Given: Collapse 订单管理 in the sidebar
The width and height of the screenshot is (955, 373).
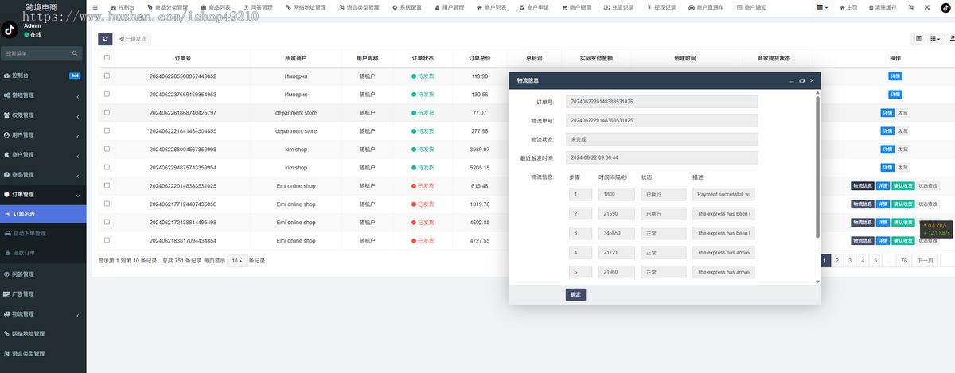Looking at the screenshot, I should (43, 195).
